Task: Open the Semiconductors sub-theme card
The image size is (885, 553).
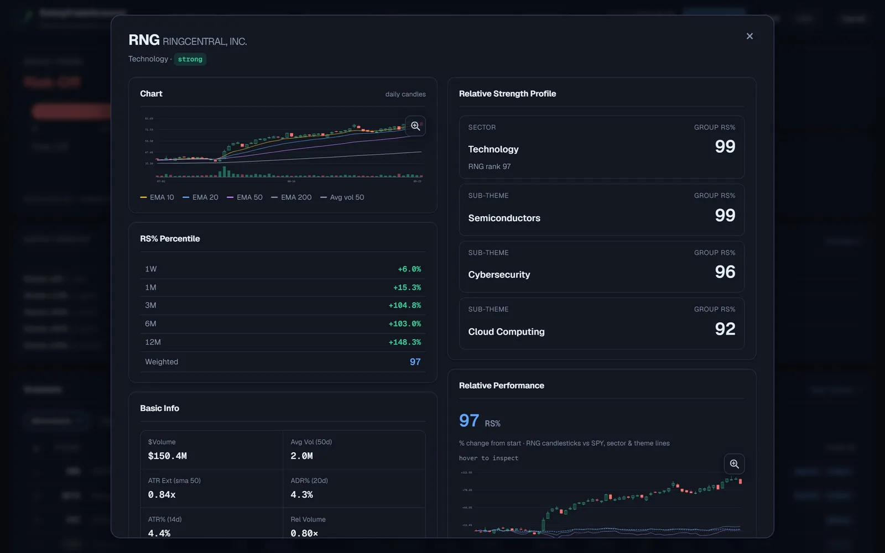Action: [x=601, y=210]
